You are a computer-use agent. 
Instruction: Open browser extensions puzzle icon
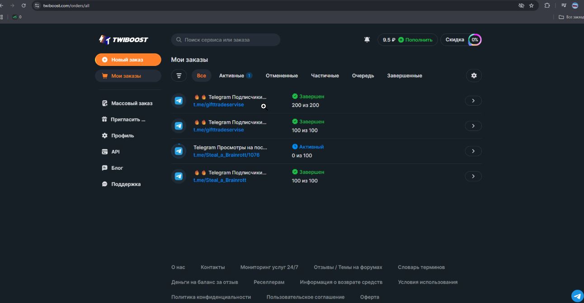(x=547, y=5)
